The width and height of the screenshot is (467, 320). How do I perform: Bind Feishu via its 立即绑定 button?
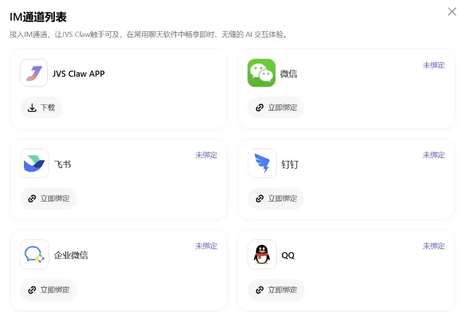coord(49,199)
